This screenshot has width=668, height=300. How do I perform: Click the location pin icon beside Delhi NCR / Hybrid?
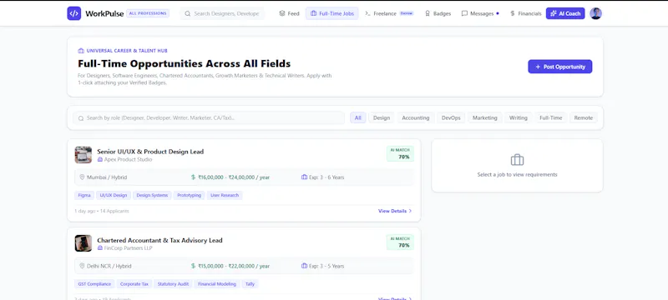tap(82, 266)
